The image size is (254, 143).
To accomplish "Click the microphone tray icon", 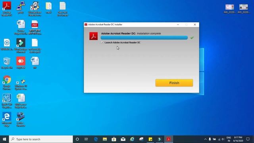I will [x=210, y=139].
